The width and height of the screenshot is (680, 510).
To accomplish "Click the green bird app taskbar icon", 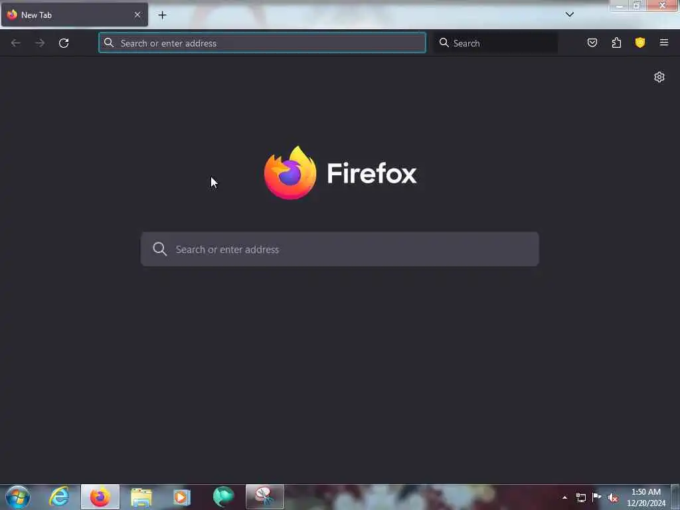I will coord(223,497).
